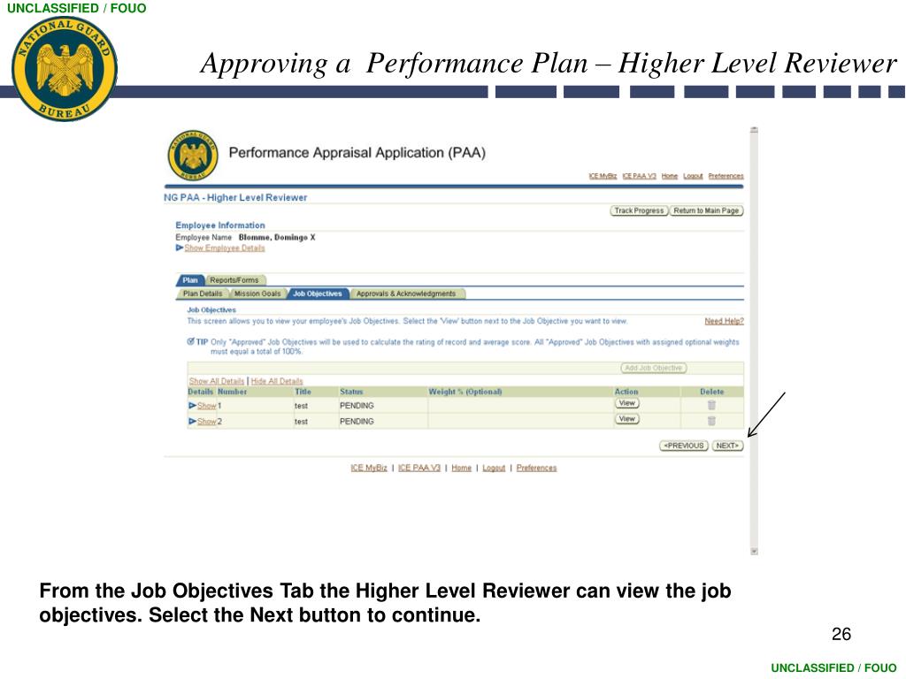
Task: Open the Plan Details subtab
Action: (203, 294)
